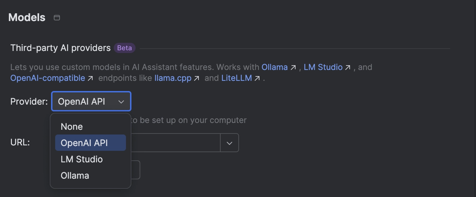Expand the URL field dropdown arrow
The height and width of the screenshot is (197, 476).
tap(229, 143)
